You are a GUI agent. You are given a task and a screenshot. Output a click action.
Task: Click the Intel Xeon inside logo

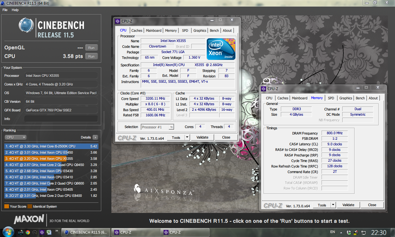click(221, 49)
